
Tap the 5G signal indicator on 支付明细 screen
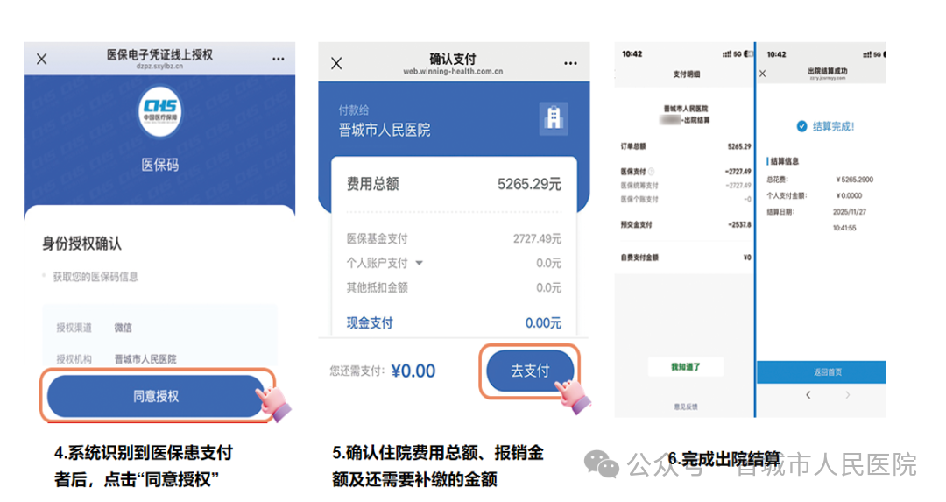[731, 54]
